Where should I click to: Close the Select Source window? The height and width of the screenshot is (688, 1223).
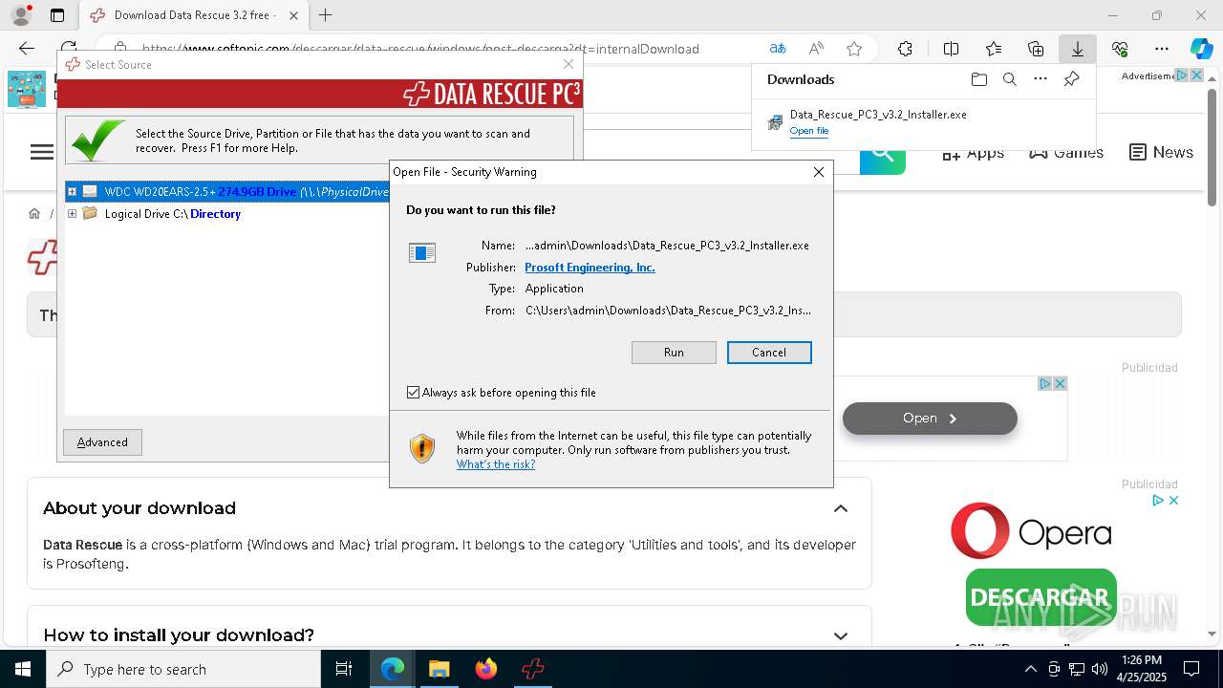click(569, 64)
